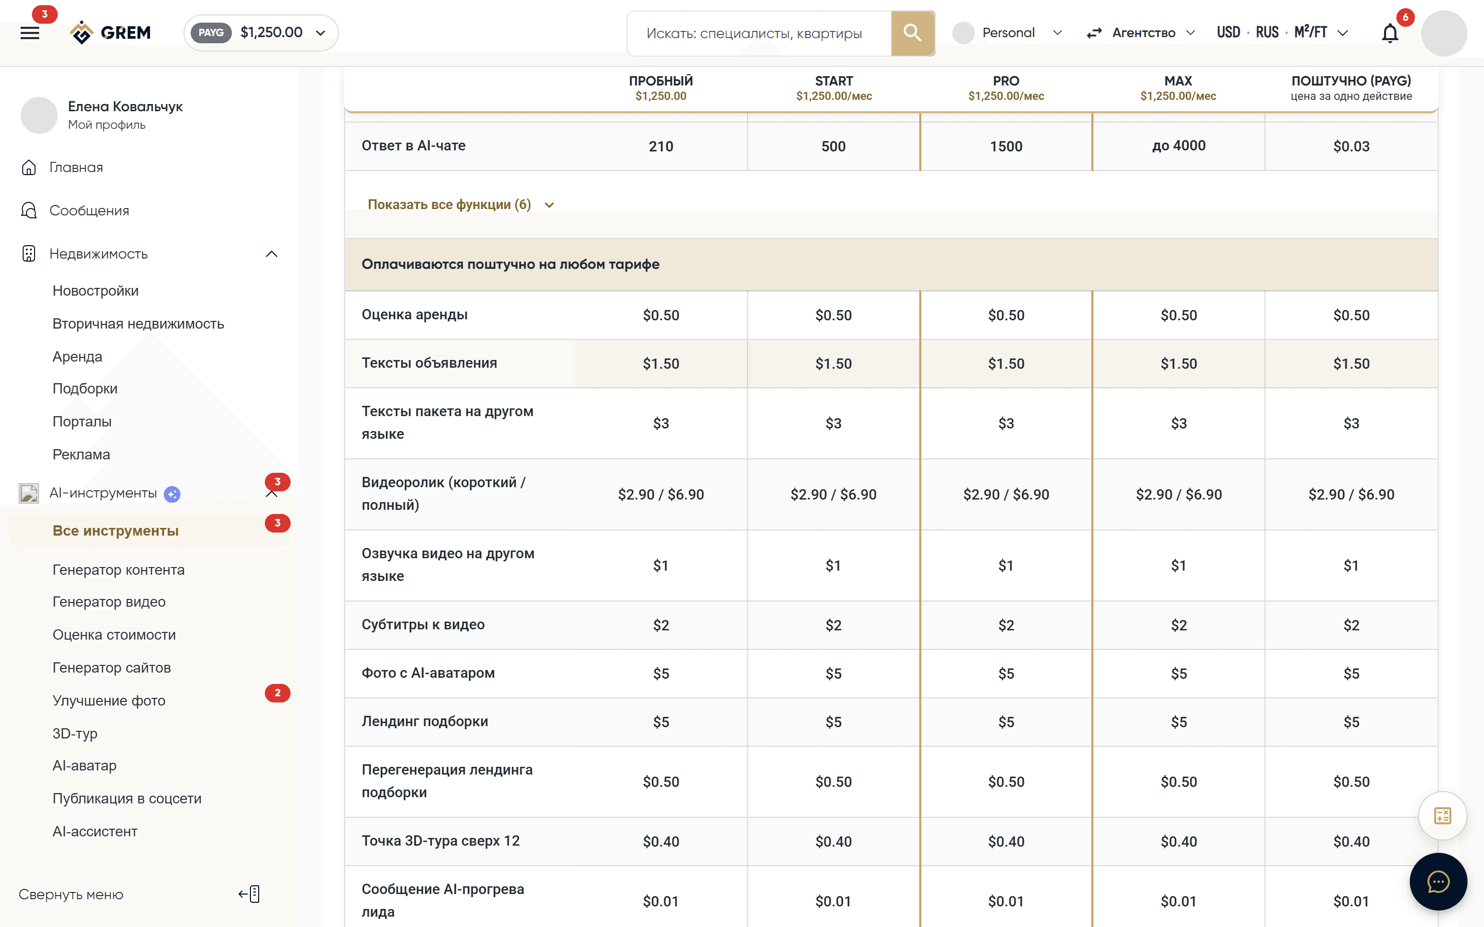Click the collapse-menu sidebar icon
Viewport: 1484px width, 927px height.
pyautogui.click(x=249, y=894)
